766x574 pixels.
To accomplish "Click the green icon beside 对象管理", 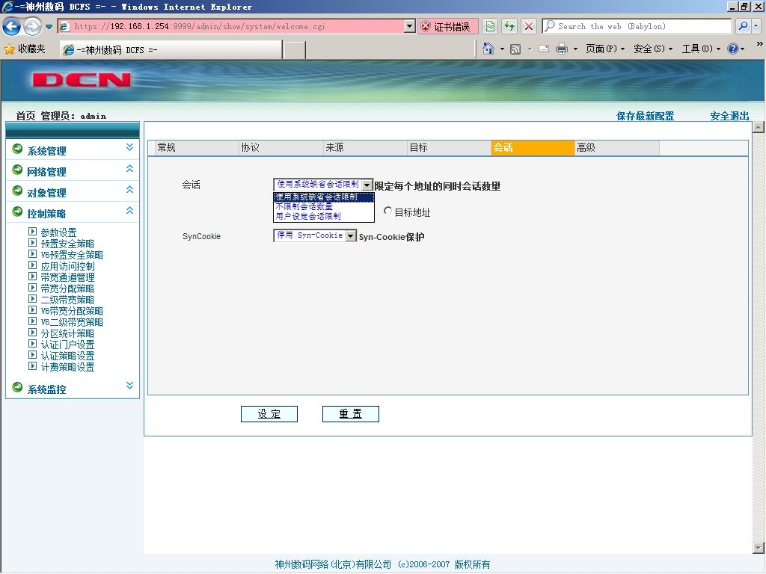I will click(x=17, y=191).
